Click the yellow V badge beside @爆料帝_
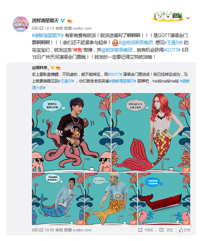Viewport: 201px width, 241px height. pos(53,68)
